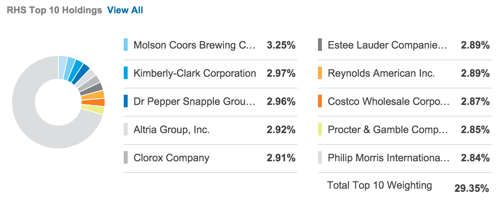
Task: Select the Molson Coors Brewing holding name
Action: (195, 45)
